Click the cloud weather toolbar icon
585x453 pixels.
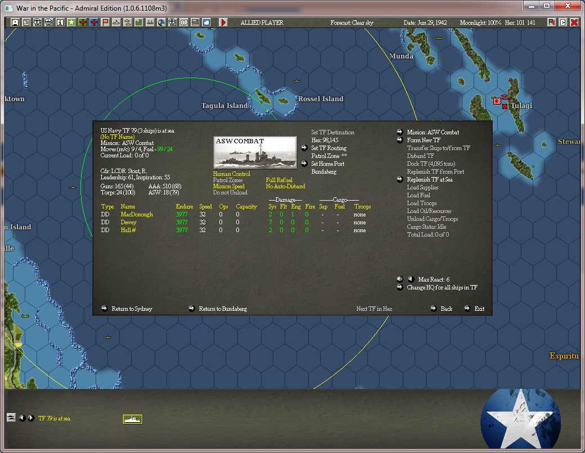click(206, 22)
